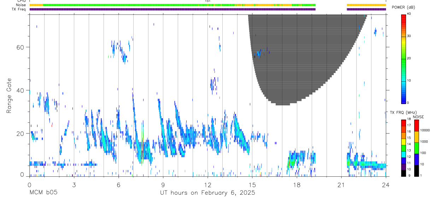
Task: Click the purple TX Freq strip above plot
Action: click(x=172, y=9)
